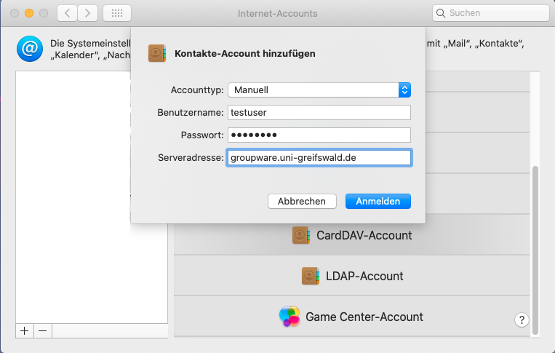
Task: Go back with the left arrow button
Action: coord(67,13)
